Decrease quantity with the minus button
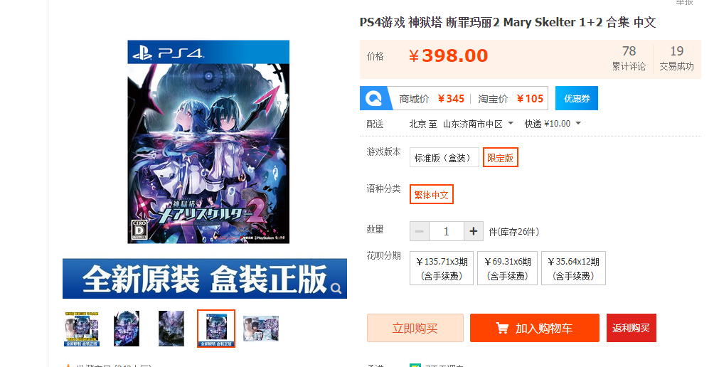The width and height of the screenshot is (714, 367). point(419,231)
